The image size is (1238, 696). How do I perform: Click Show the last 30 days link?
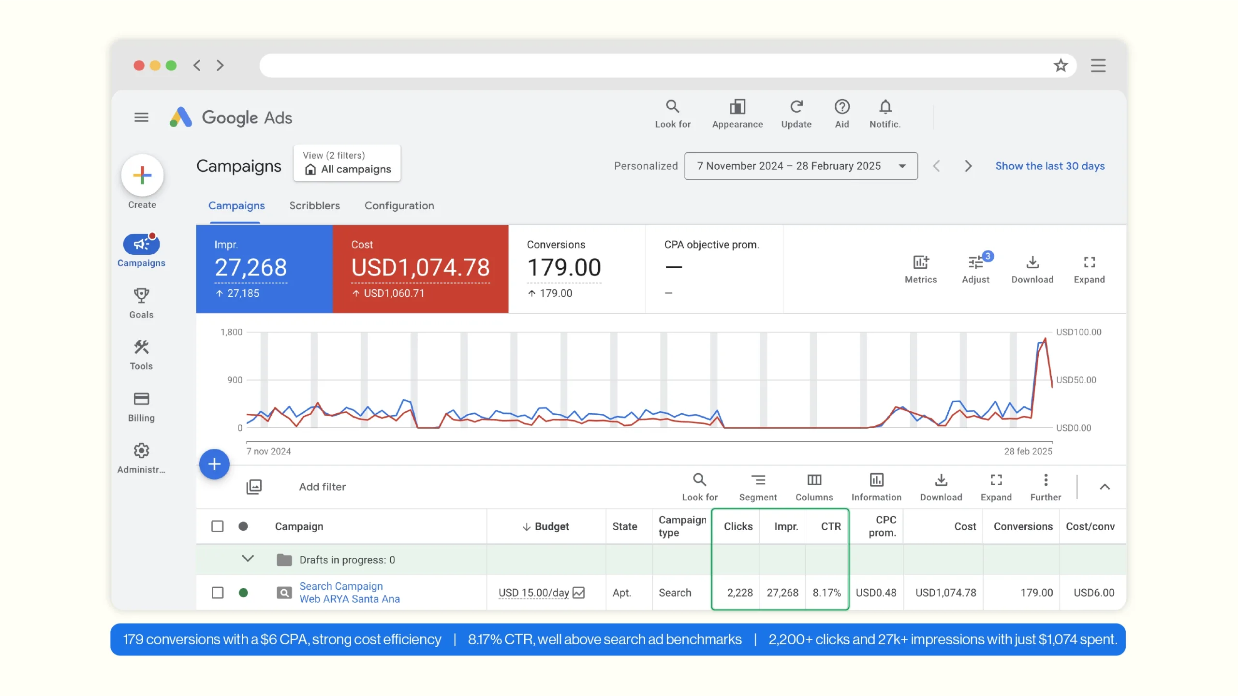point(1050,166)
